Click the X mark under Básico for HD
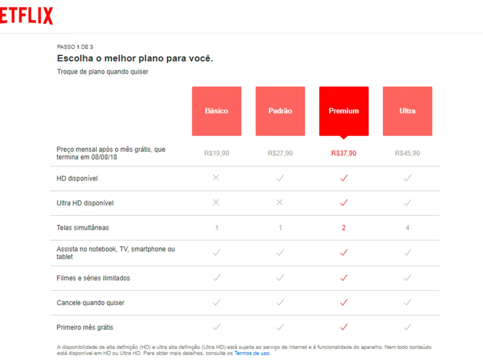Image resolution: width=483 pixels, height=362 pixels. [x=216, y=178]
